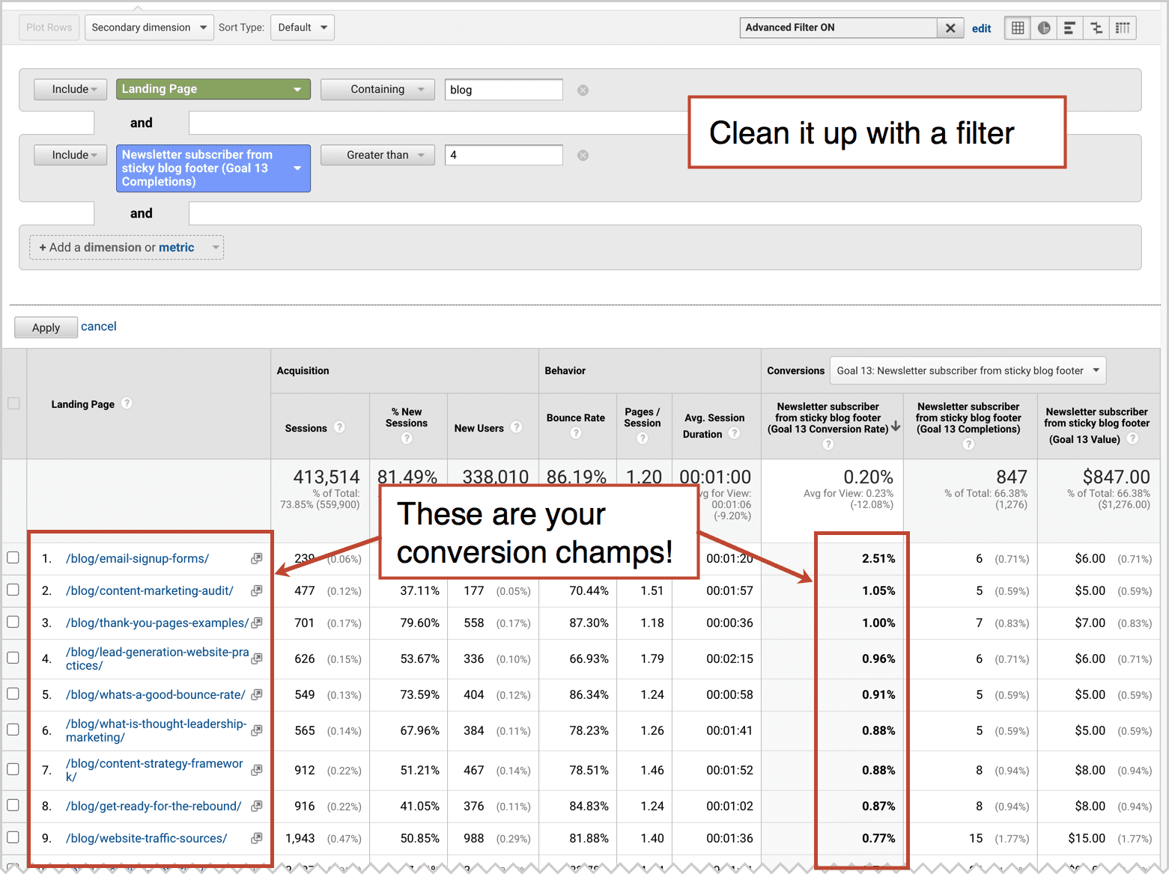
Task: Check the row 1 email-signup-forms checkbox
Action: 13,557
